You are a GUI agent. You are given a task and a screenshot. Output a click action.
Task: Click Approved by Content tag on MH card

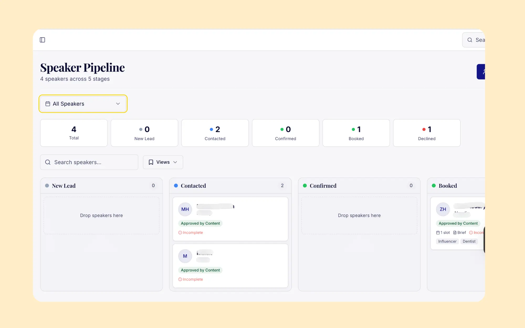pos(200,223)
